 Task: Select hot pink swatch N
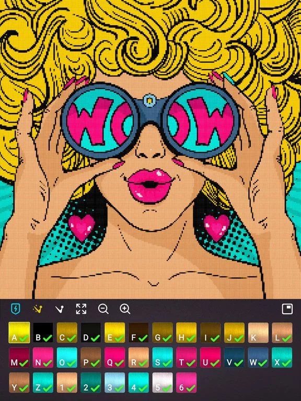43,358
